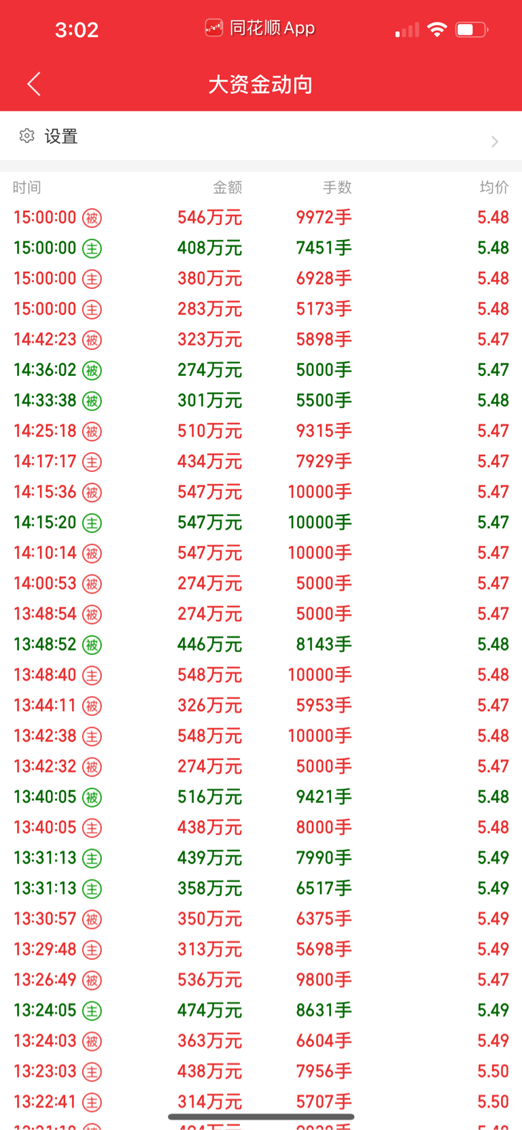The height and width of the screenshot is (1130, 522).
Task: Tap the 同花顺 App logo icon
Action: [x=213, y=28]
